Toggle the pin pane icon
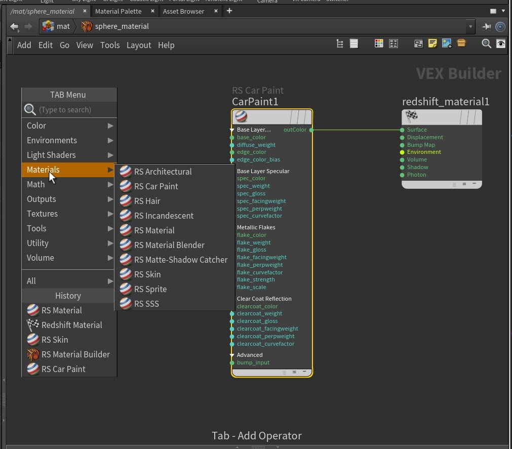The height and width of the screenshot is (449, 512). tap(486, 26)
